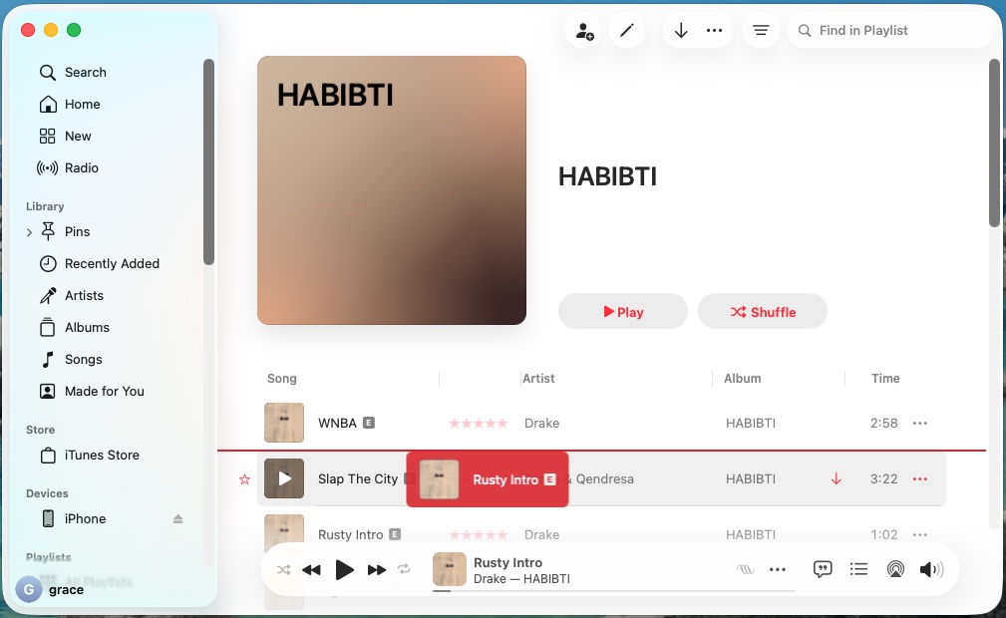Select Albums in the Library list

click(87, 327)
